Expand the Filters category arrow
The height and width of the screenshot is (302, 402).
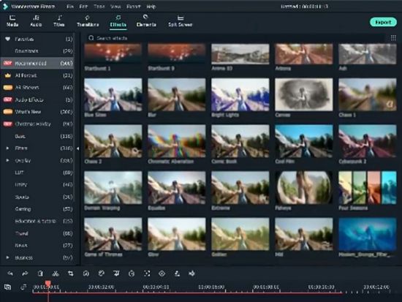pyautogui.click(x=7, y=148)
